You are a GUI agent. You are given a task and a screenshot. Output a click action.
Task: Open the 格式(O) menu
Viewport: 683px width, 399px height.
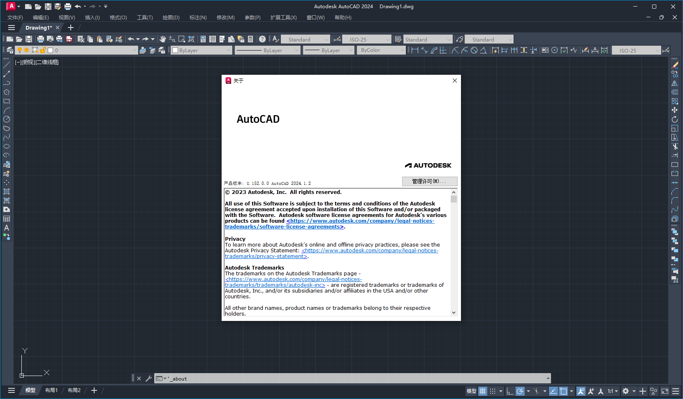pos(118,17)
